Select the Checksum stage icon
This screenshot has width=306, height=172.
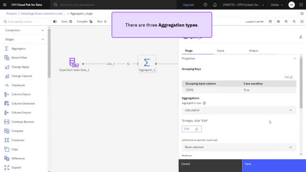[7, 85]
